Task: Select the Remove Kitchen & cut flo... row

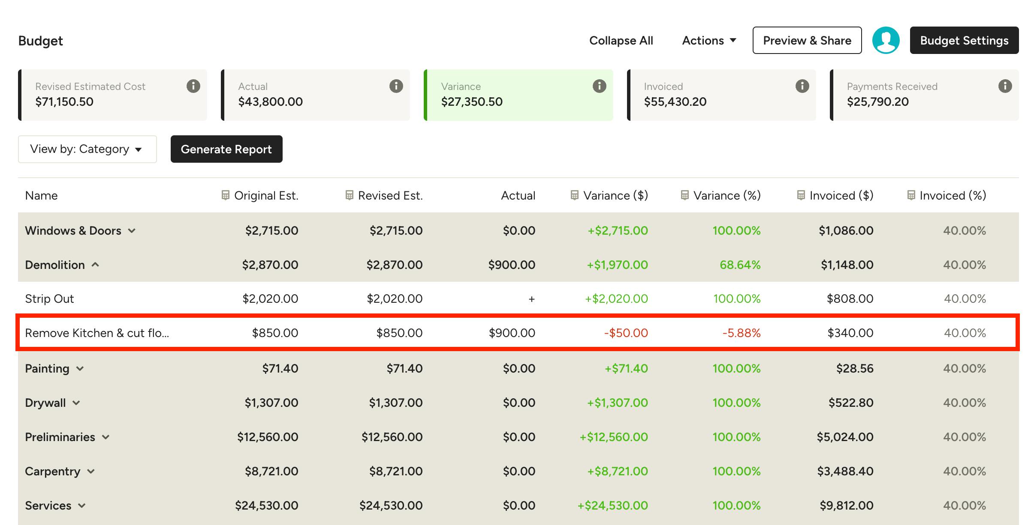Action: coord(518,333)
